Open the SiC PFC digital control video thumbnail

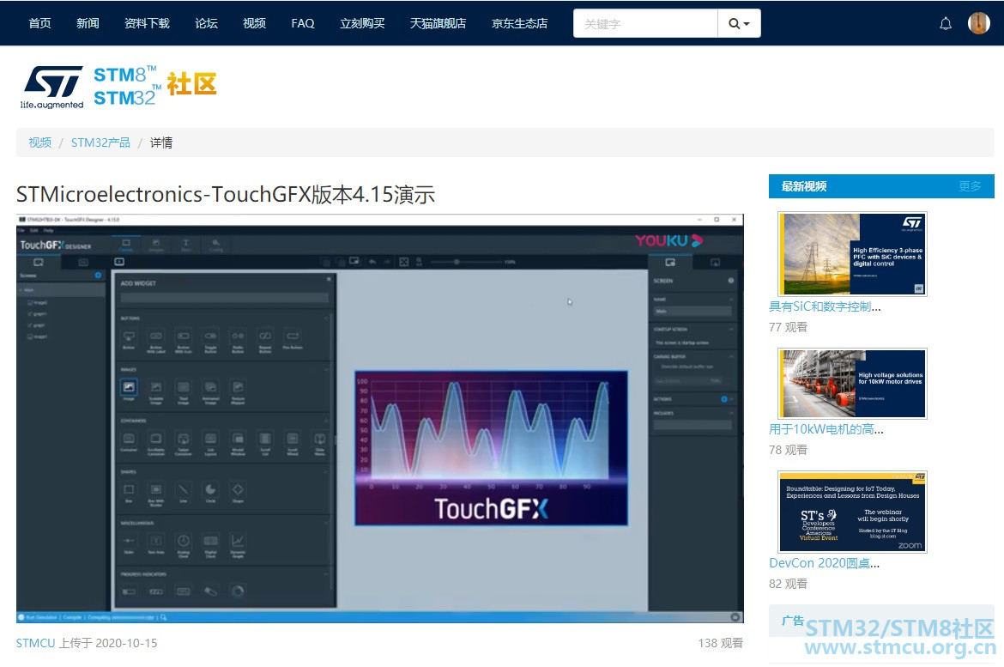coord(852,254)
